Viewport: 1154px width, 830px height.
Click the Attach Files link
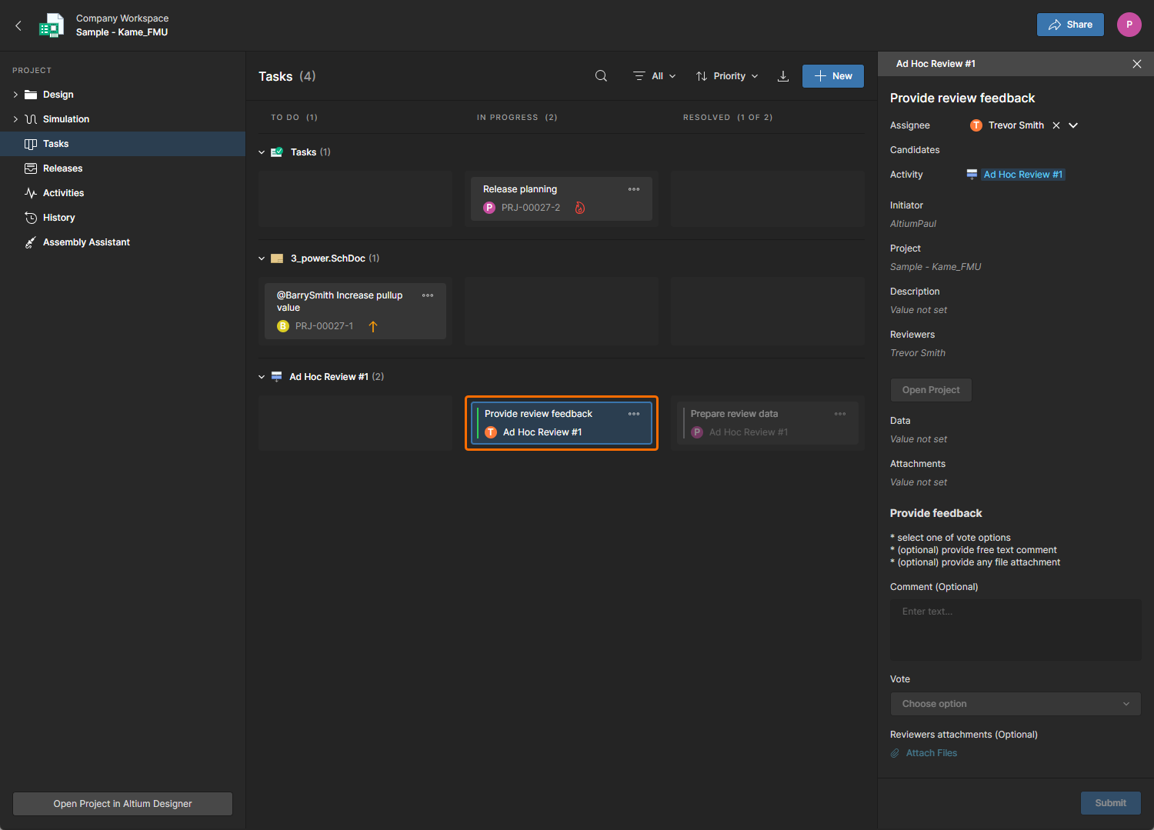click(x=931, y=753)
